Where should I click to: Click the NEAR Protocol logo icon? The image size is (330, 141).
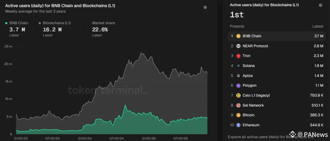click(238, 46)
